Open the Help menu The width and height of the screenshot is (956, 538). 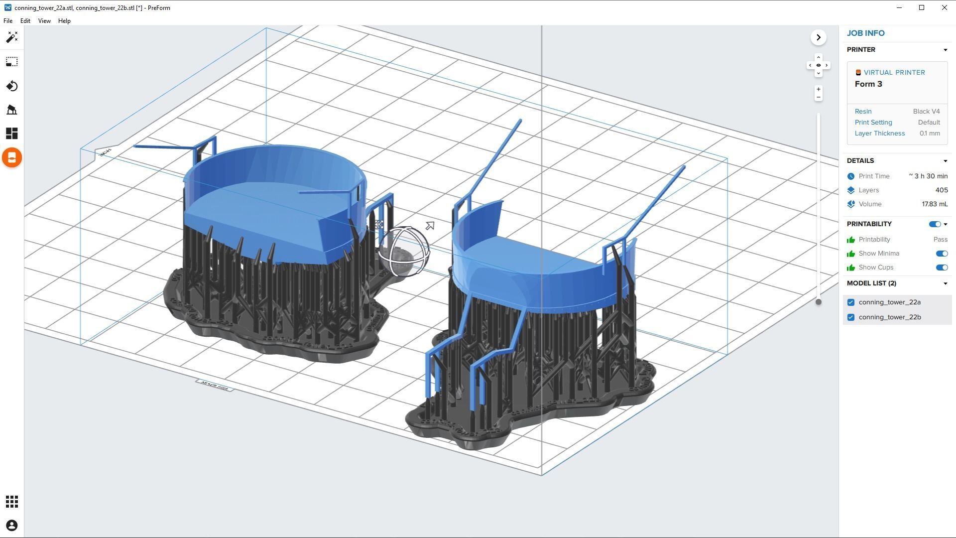point(64,21)
